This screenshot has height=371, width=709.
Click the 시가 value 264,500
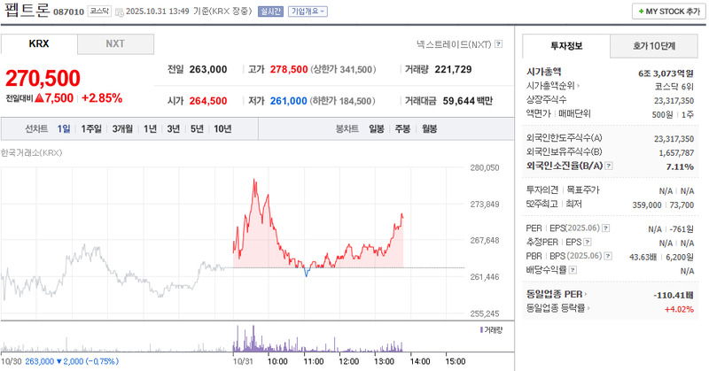point(208,101)
